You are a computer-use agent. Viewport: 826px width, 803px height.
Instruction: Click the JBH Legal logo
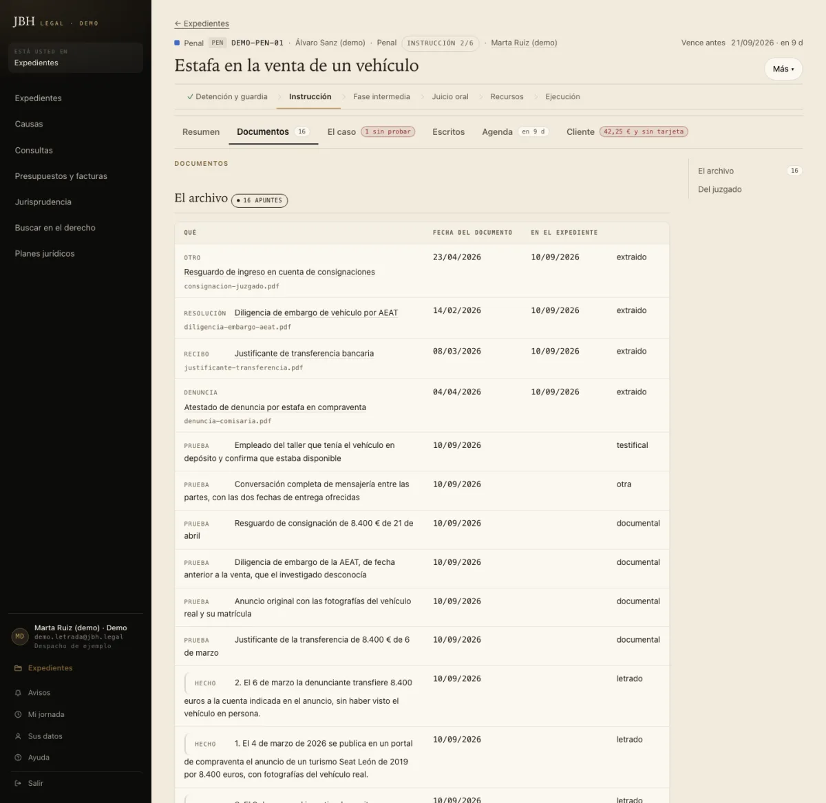pos(56,22)
